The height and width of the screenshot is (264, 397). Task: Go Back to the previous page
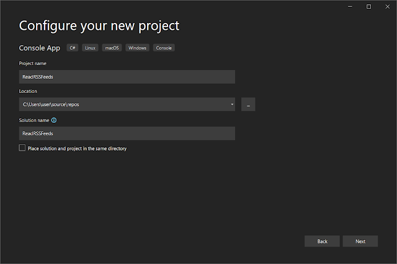[322, 241]
